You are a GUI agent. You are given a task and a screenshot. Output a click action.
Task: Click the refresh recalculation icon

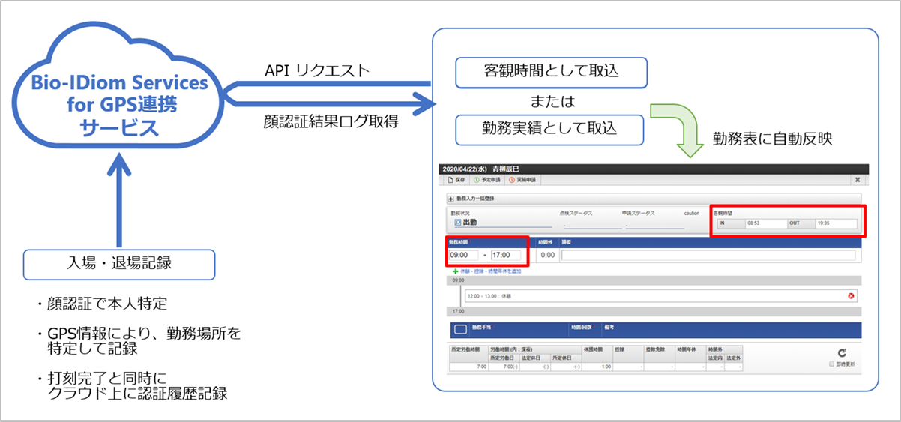[842, 352]
